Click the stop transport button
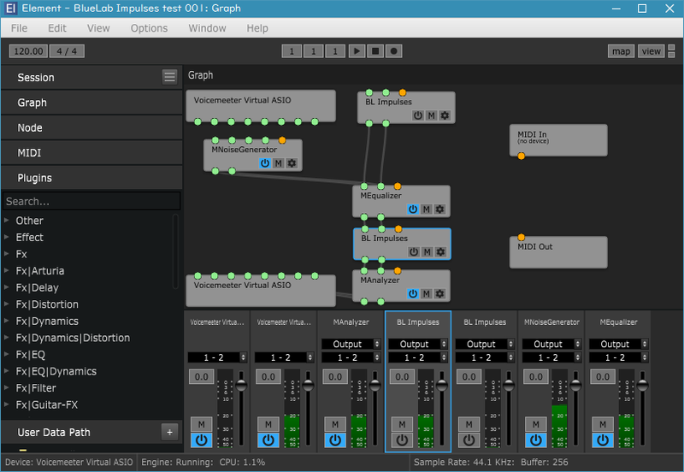684x472 pixels. pos(375,51)
